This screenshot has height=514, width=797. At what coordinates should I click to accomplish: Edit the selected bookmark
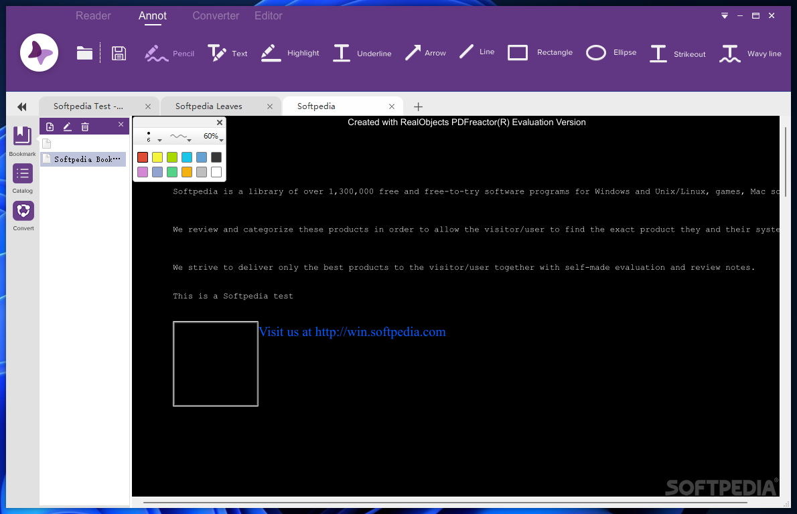click(x=67, y=127)
